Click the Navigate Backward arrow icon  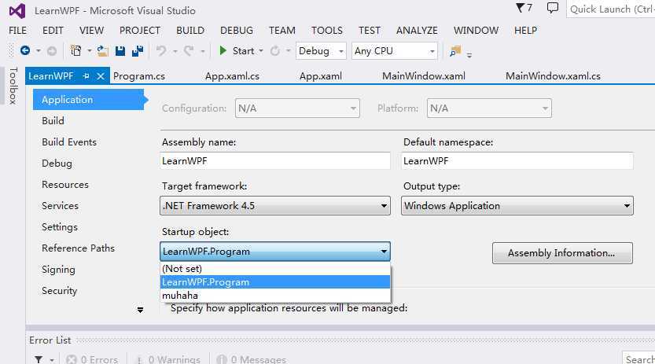point(25,50)
